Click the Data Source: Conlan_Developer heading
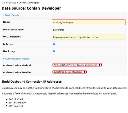 (31, 8)
